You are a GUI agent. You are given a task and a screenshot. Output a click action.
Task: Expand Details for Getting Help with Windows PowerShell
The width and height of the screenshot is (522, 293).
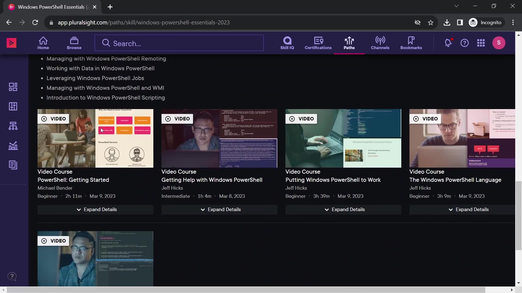[x=219, y=209]
